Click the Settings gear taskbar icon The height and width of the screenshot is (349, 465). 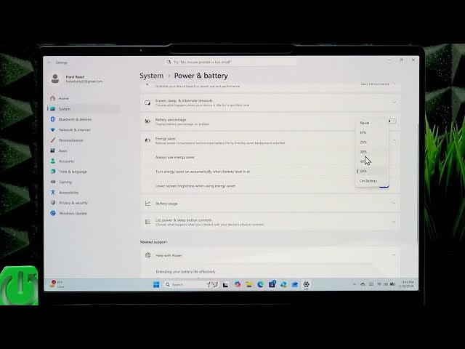point(307,284)
